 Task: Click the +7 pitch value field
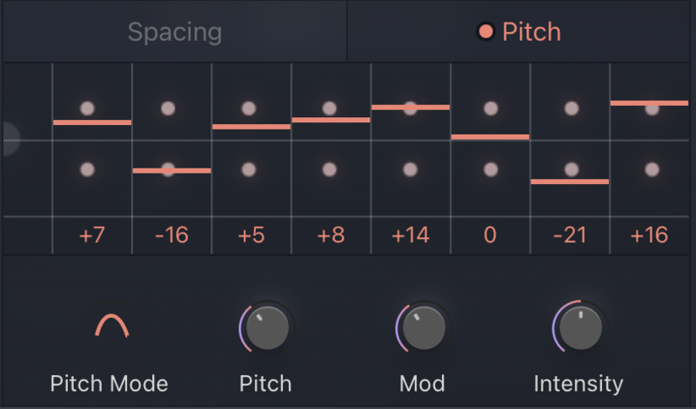click(x=92, y=235)
